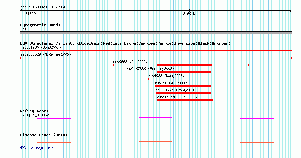Click the red bar under esv1693112
Screen dimensions: 301x158
click(x=185, y=100)
